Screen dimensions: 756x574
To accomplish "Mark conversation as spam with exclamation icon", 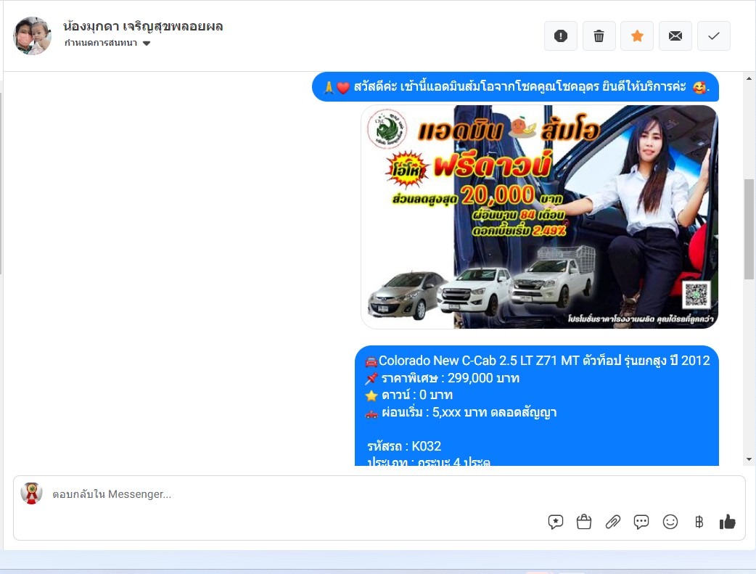I will 561,36.
